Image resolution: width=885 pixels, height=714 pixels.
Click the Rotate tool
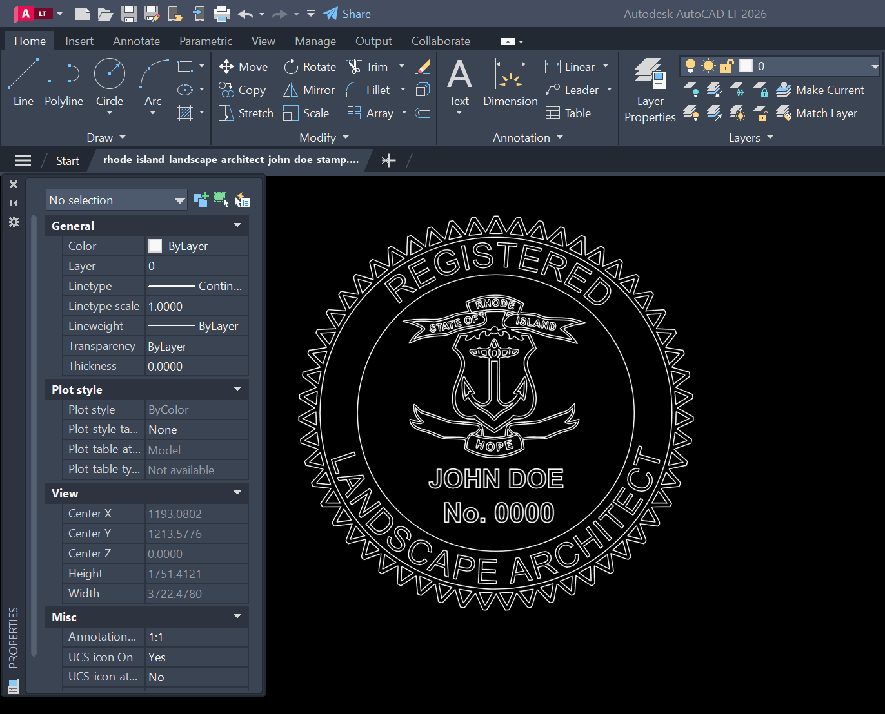(x=310, y=67)
